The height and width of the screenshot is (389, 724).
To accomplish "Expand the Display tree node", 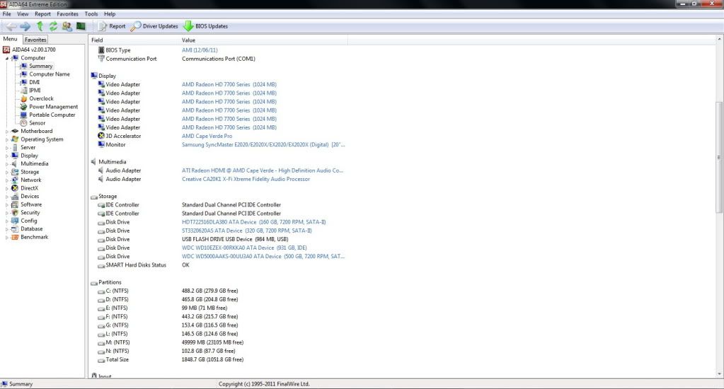I will point(7,156).
